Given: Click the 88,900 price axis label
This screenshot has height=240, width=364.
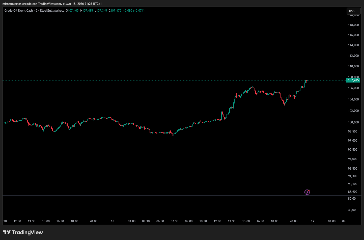Looking at the screenshot, I should (353, 192).
